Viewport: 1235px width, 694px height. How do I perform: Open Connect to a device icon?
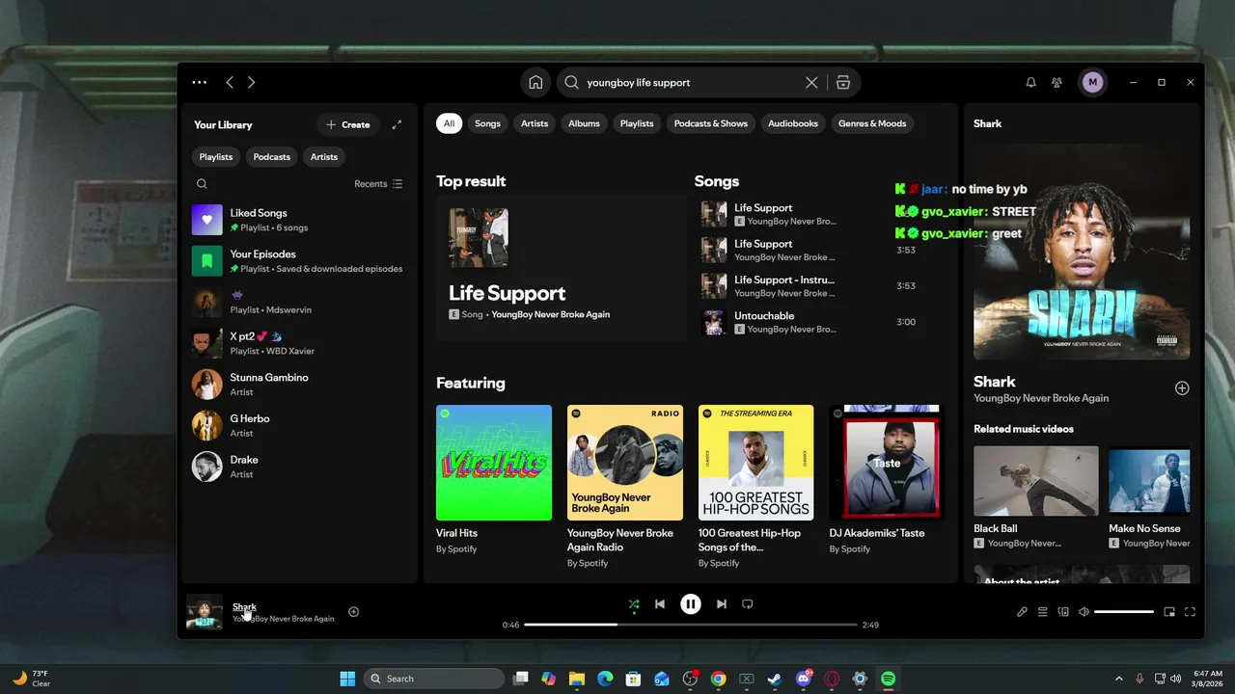tap(1063, 612)
